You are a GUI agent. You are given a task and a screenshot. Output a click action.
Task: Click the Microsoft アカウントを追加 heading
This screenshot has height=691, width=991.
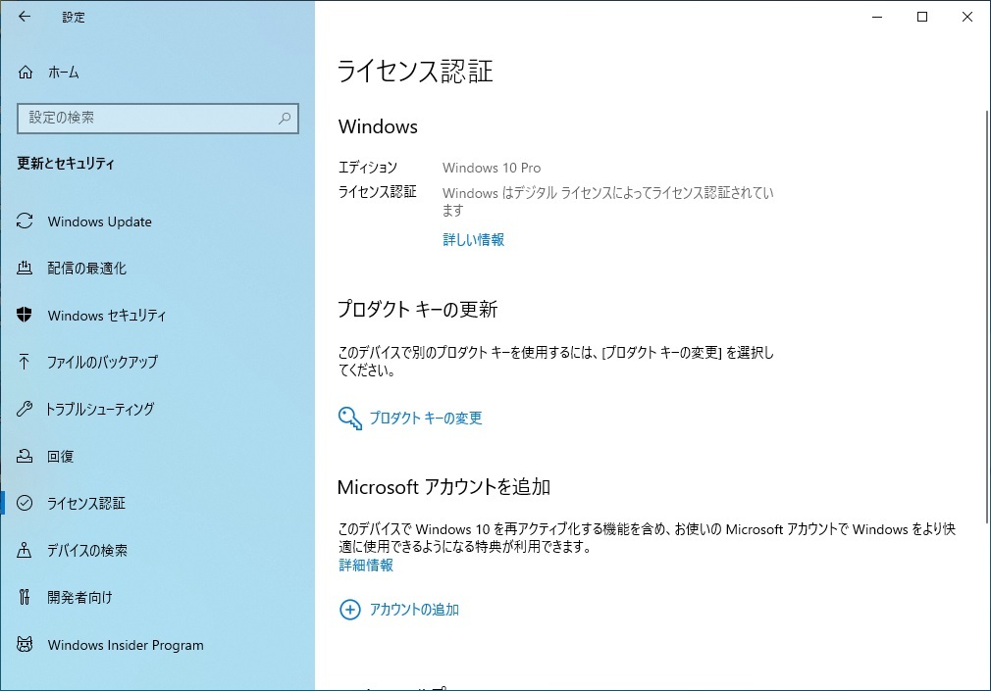443,487
